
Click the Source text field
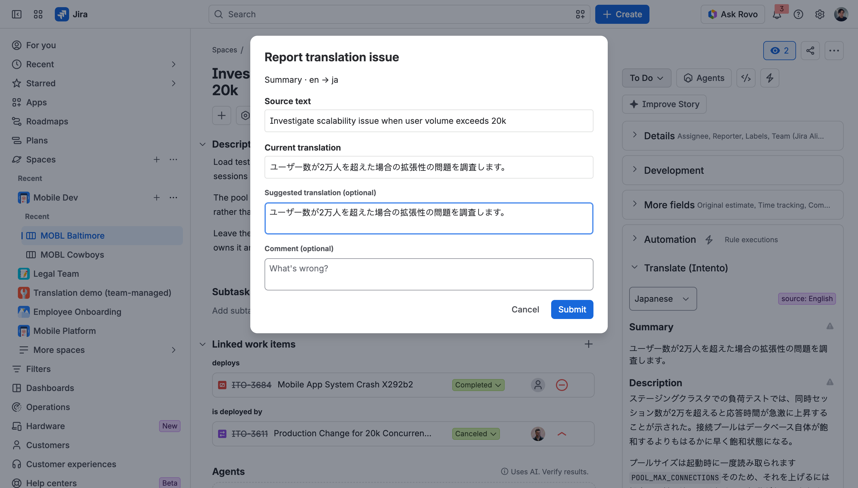coord(428,121)
